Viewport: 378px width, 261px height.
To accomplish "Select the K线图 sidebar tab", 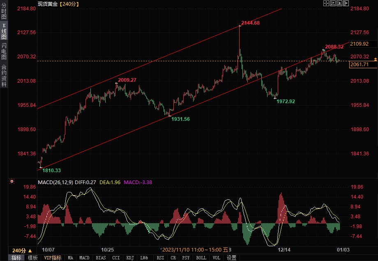I will pos(4,31).
